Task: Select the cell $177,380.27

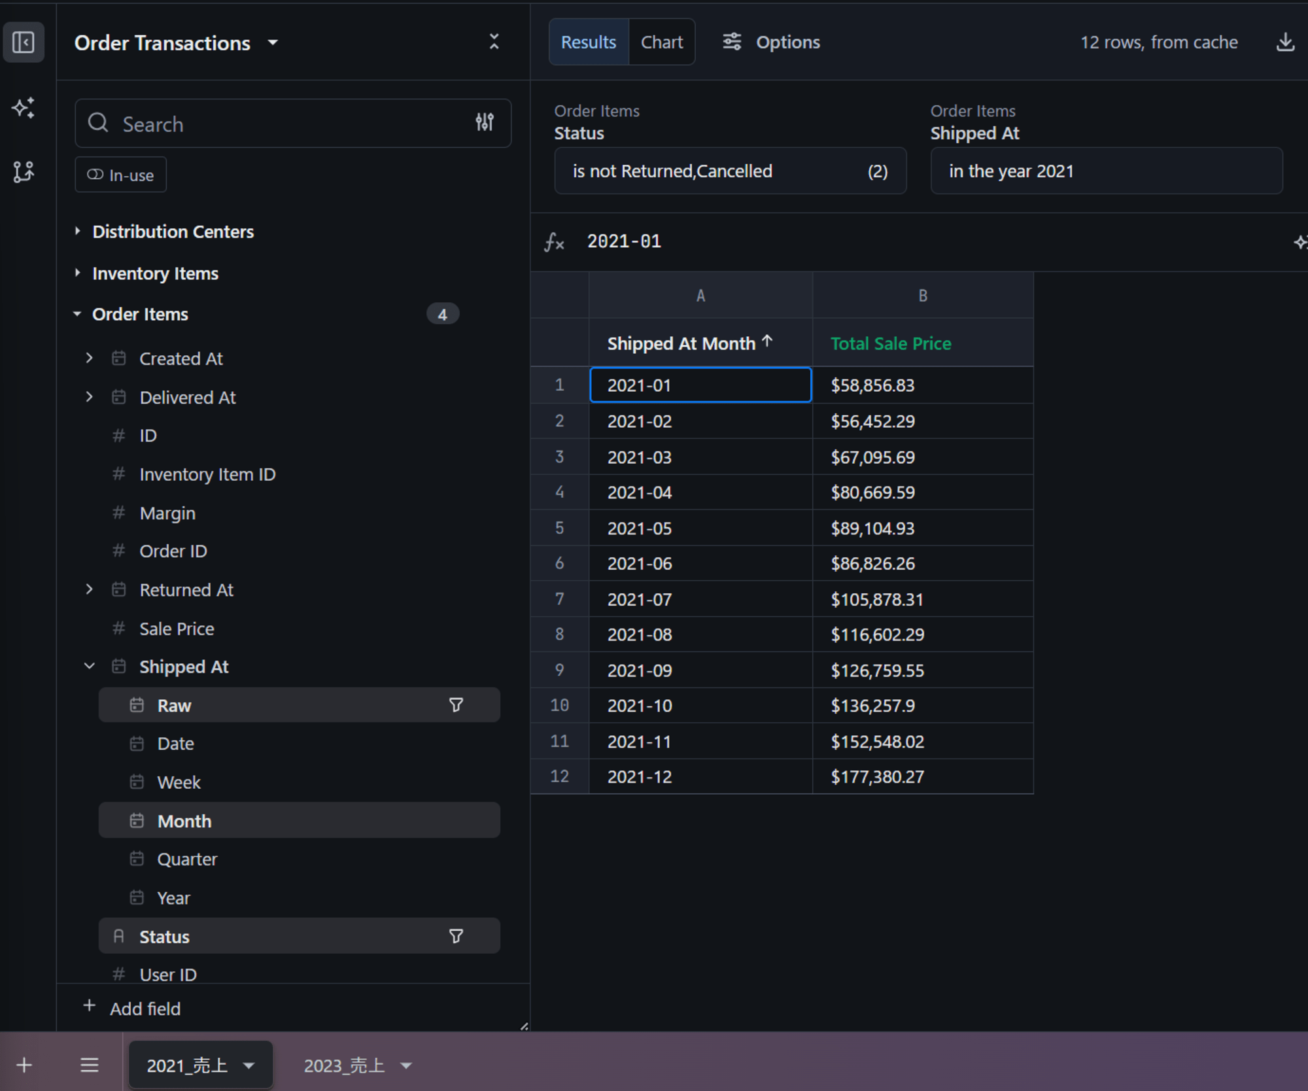Action: coord(923,776)
